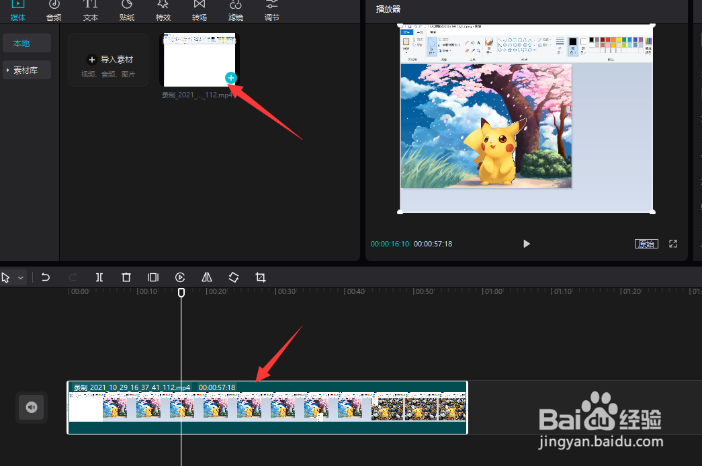The height and width of the screenshot is (466, 702).
Task: Open the 音频 audio tab
Action: click(54, 11)
